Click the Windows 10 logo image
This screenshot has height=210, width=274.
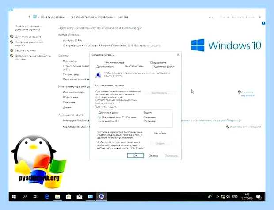[x=226, y=45]
